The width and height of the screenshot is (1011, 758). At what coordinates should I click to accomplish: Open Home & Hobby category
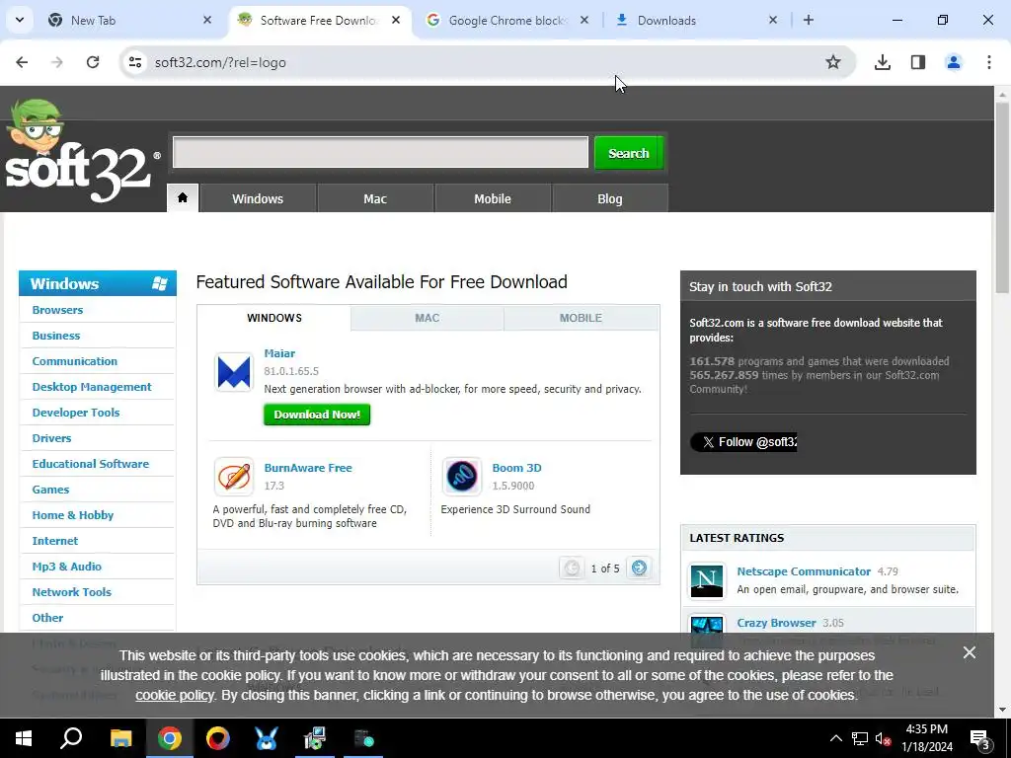[73, 515]
